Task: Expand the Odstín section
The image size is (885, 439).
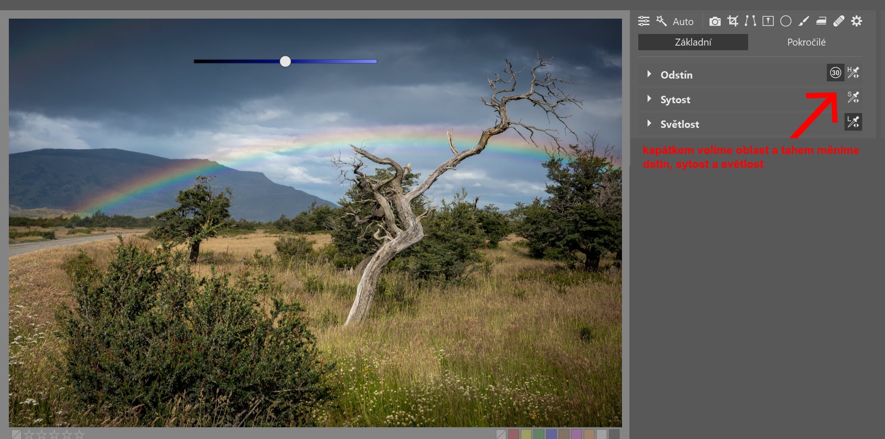Action: pos(649,74)
